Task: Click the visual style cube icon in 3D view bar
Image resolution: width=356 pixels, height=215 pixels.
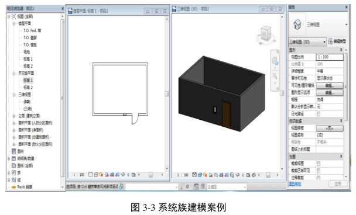Action: coord(200,175)
